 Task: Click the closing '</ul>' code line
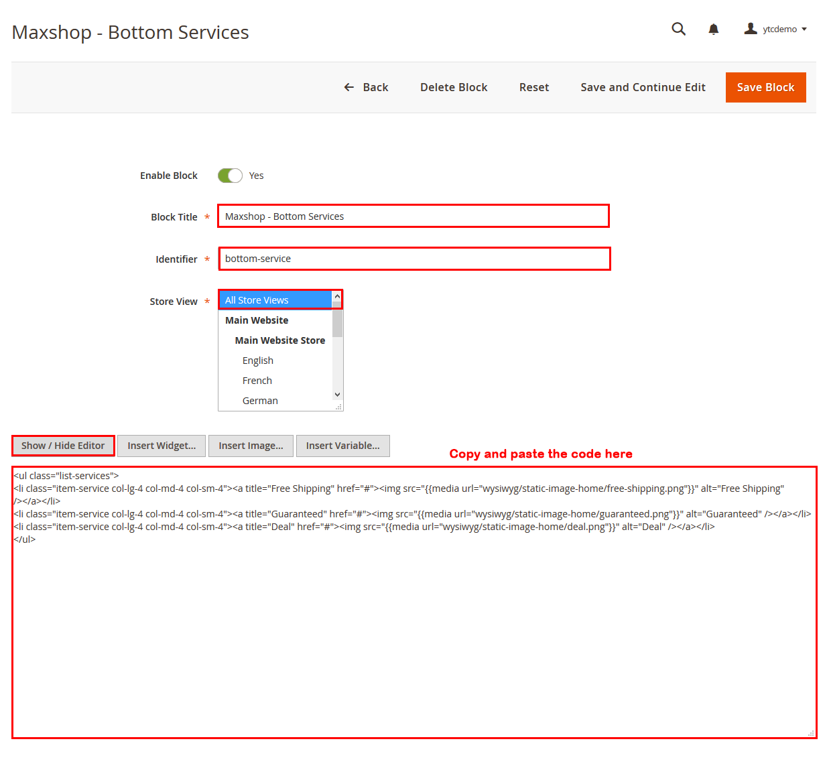(25, 539)
